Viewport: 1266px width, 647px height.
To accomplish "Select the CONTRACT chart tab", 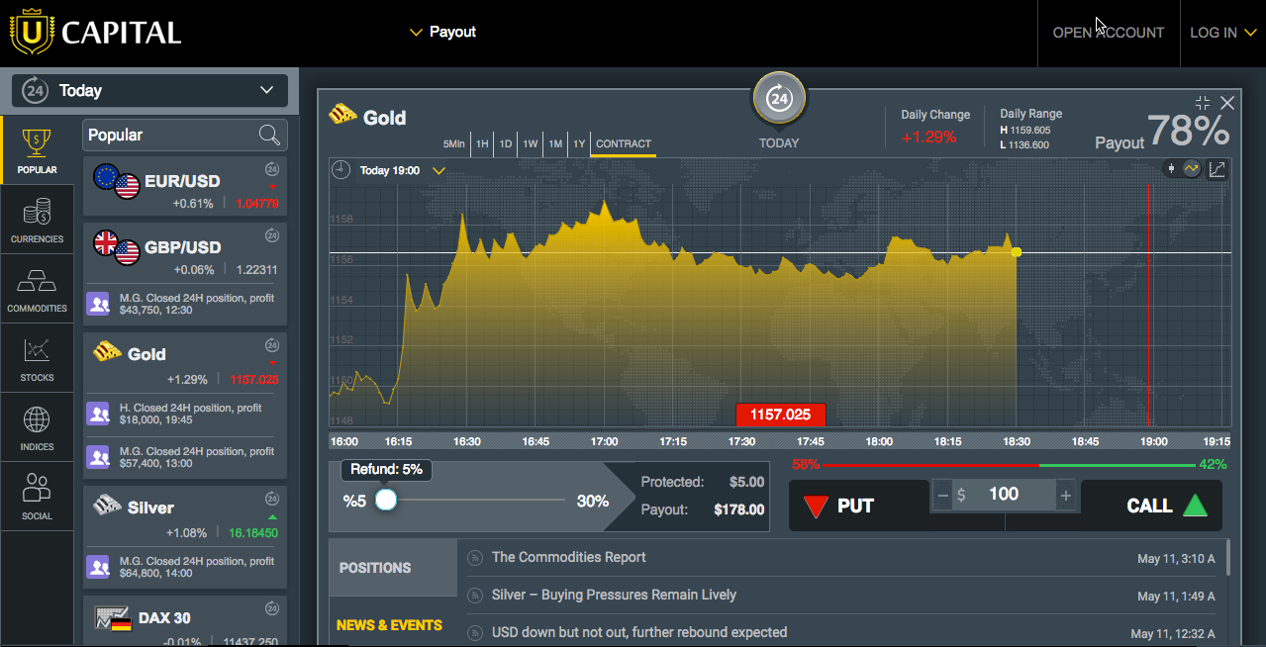I will (624, 144).
